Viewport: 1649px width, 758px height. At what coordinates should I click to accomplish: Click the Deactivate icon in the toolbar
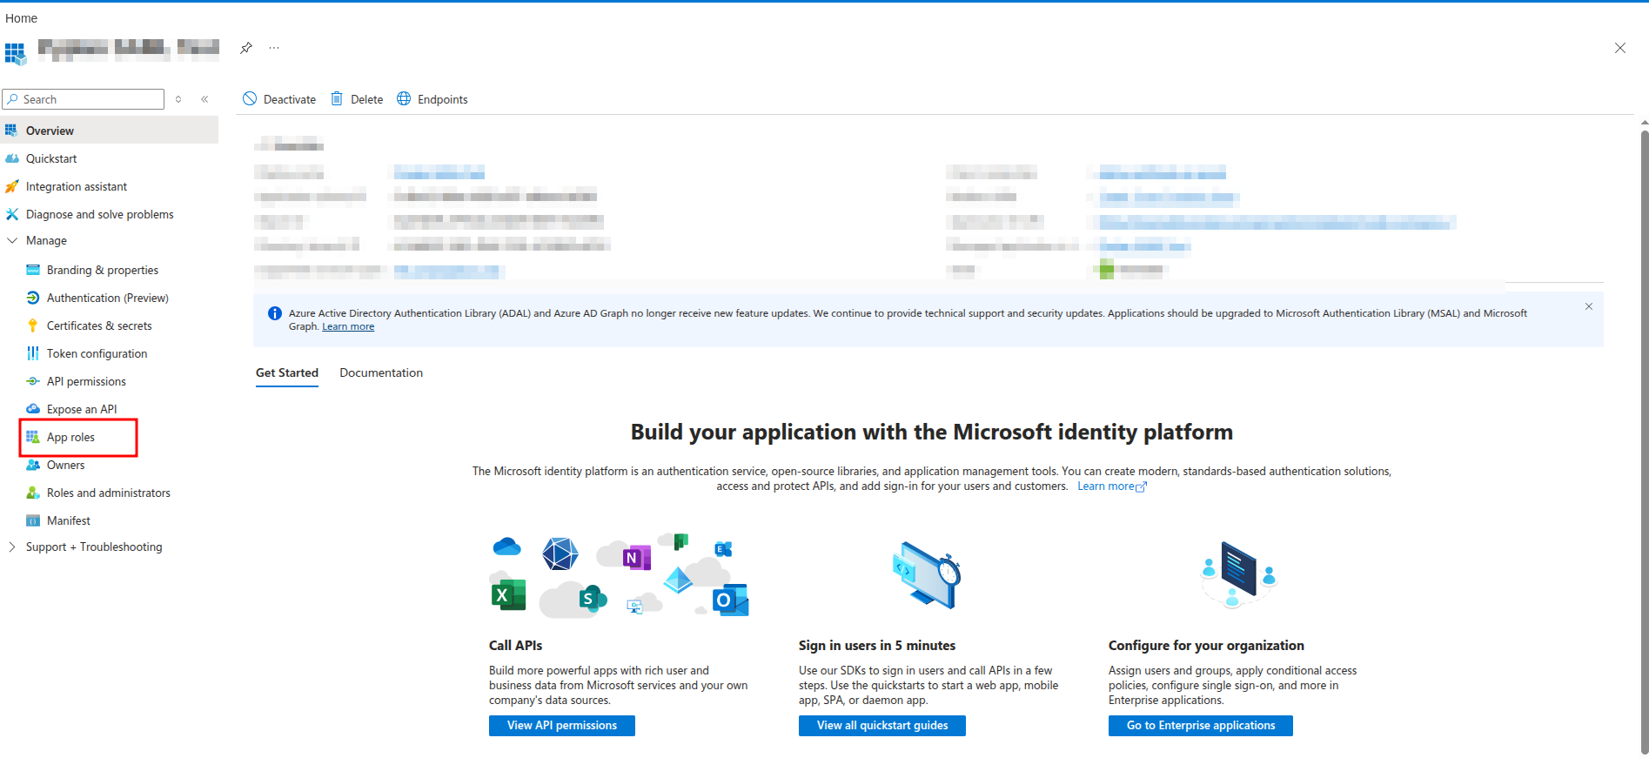click(250, 98)
